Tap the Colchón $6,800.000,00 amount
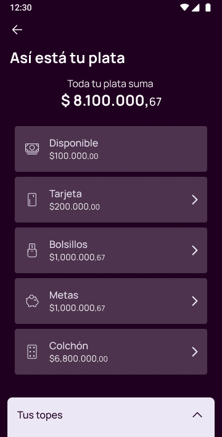Screen dimensions: 222x437 pos(78,359)
